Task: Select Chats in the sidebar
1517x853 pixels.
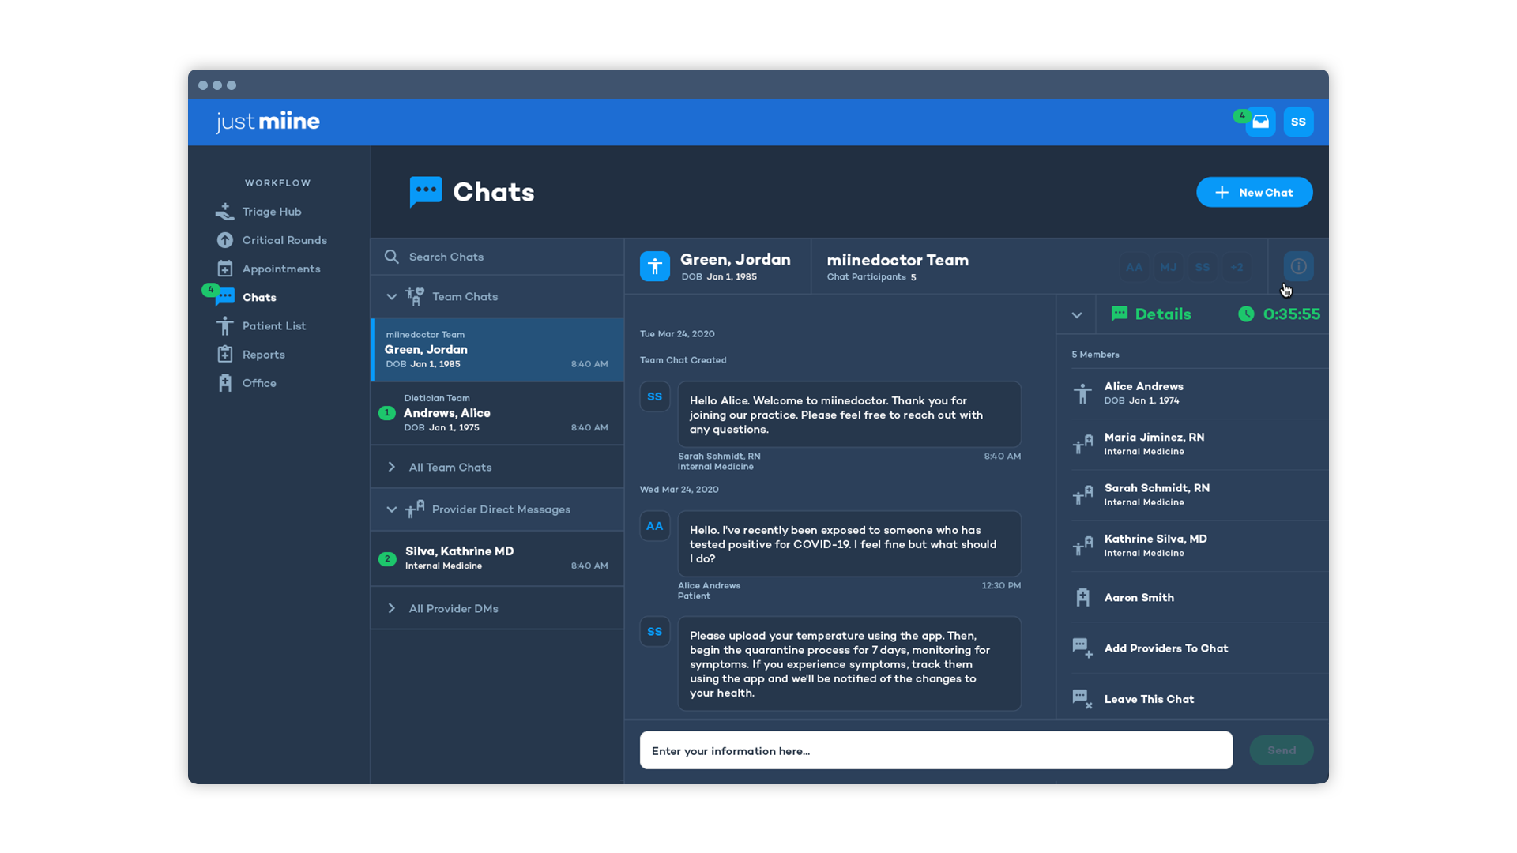Action: point(259,297)
